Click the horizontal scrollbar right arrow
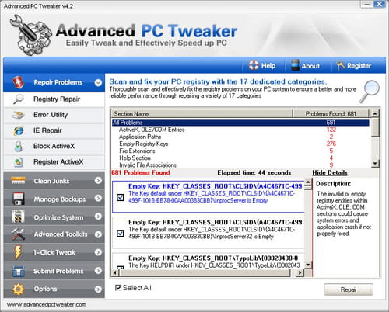The height and width of the screenshot is (312, 389). pyautogui.click(x=300, y=272)
